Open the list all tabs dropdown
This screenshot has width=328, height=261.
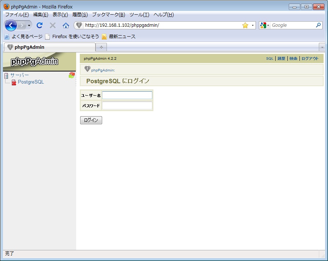coord(322,47)
